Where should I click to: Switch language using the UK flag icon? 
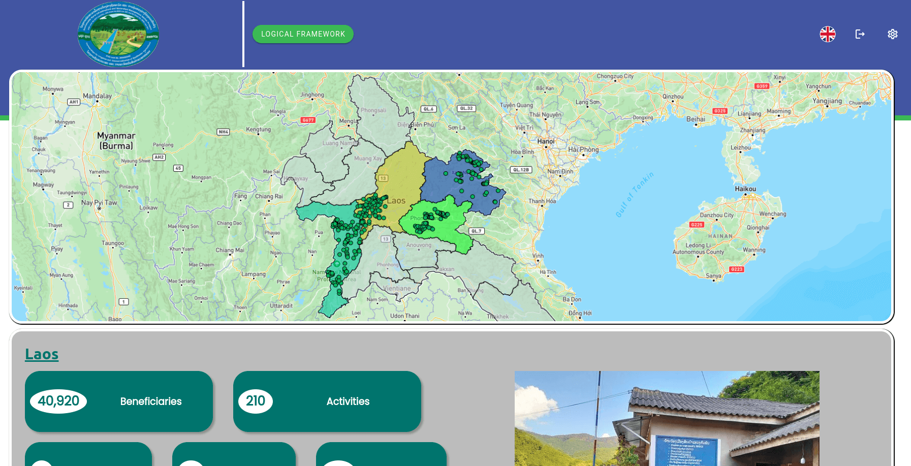click(x=828, y=34)
